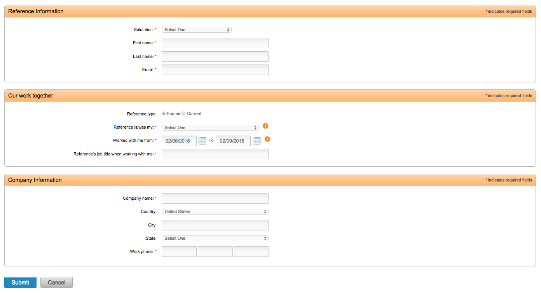The height and width of the screenshot is (293, 541).
Task: Edit the 02/08/2016 start date field
Action: 179,141
